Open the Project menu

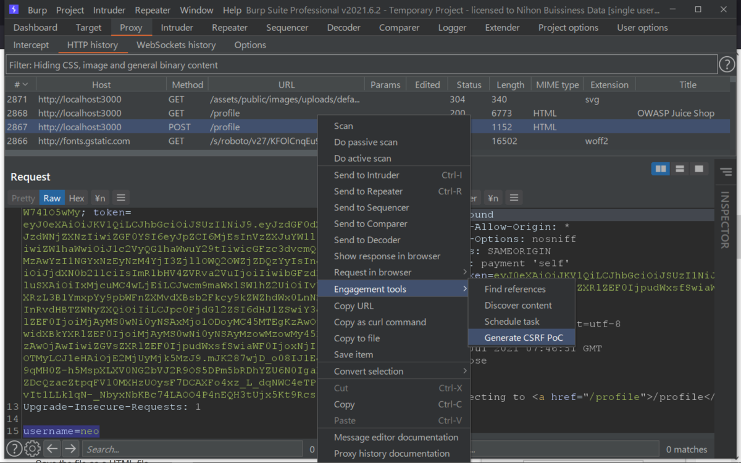click(x=70, y=10)
